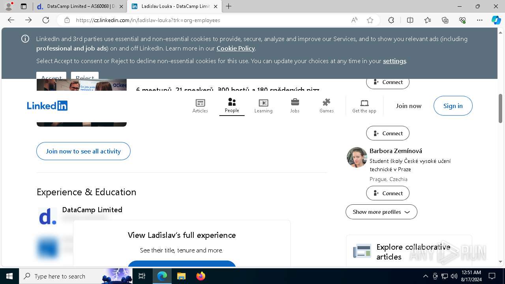Open cookie settings link
This screenshot has width=505, height=284.
tap(395, 61)
